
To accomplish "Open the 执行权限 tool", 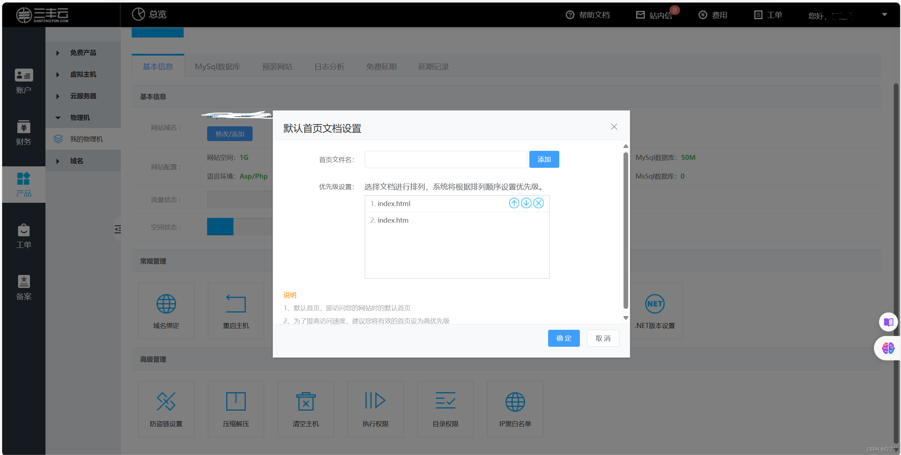I will [375, 409].
